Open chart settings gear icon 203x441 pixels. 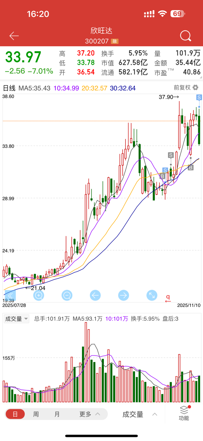click(x=195, y=87)
